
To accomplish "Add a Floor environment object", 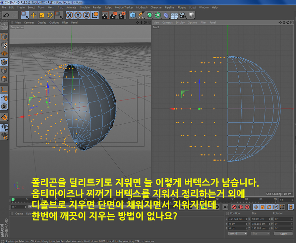I will click(x=174, y=15).
